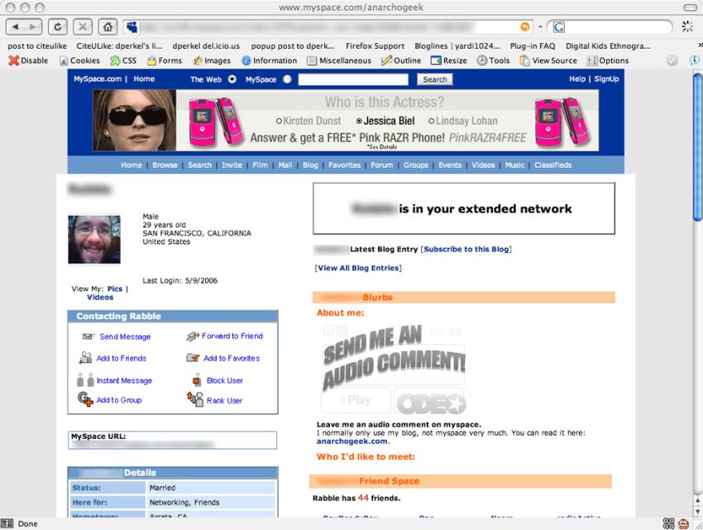Click the Rank User icon
703x530 pixels.
[x=195, y=399]
